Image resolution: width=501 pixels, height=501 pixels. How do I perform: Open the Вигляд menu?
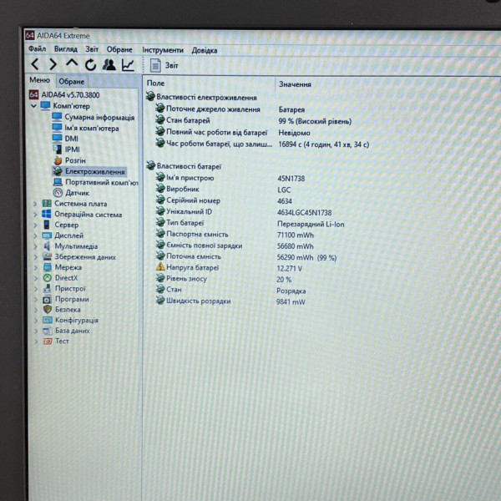(65, 49)
